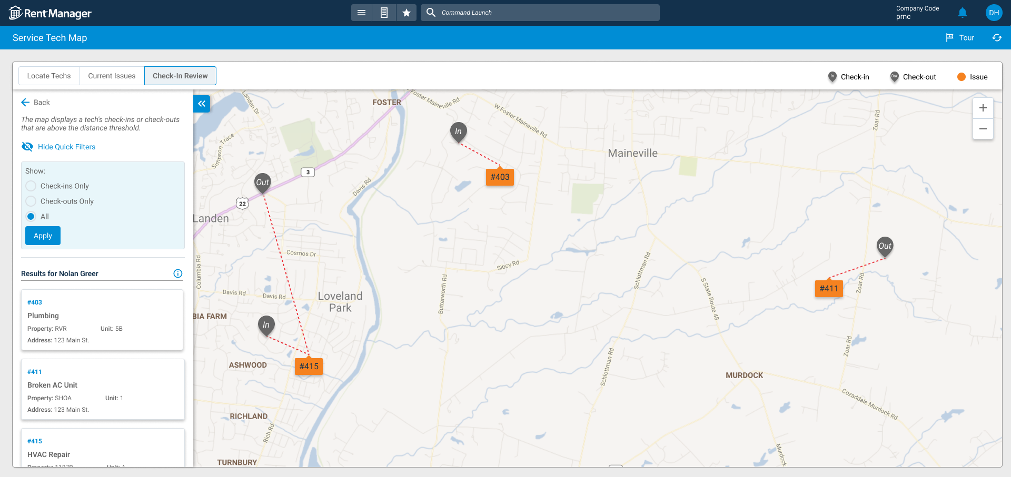Open the favorites star menu
Image resolution: width=1011 pixels, height=477 pixels.
pyautogui.click(x=407, y=12)
